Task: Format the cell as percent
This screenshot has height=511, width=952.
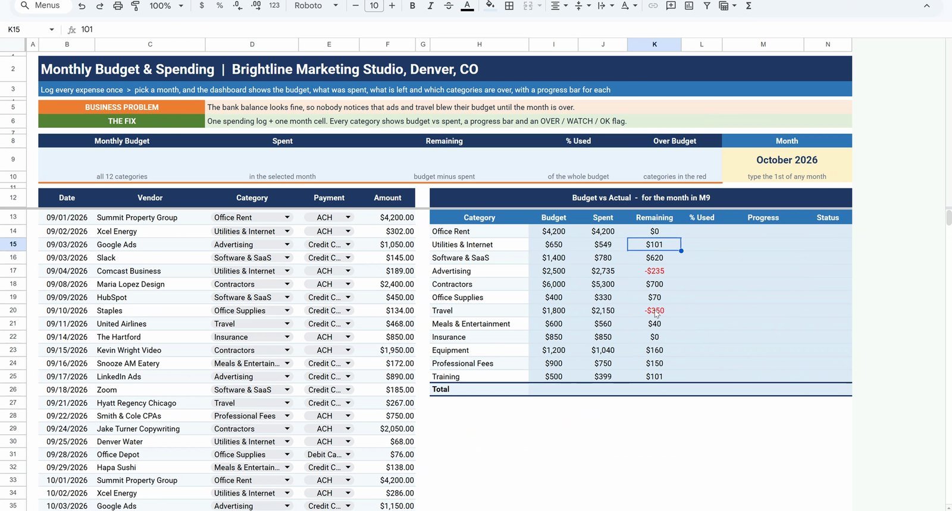Action: [x=220, y=6]
